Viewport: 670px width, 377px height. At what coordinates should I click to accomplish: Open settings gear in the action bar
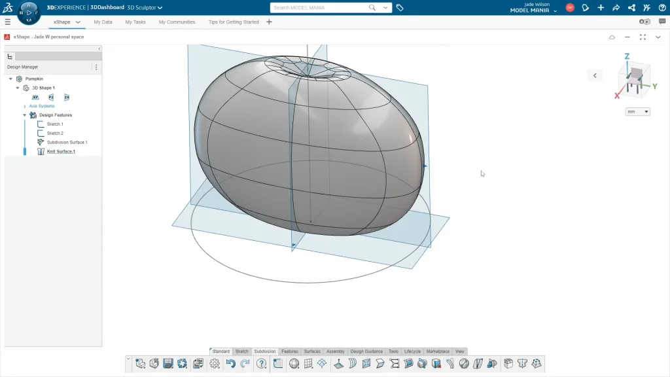tap(215, 364)
